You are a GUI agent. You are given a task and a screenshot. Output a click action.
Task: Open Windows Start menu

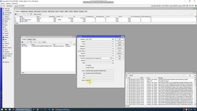coord(2,109)
